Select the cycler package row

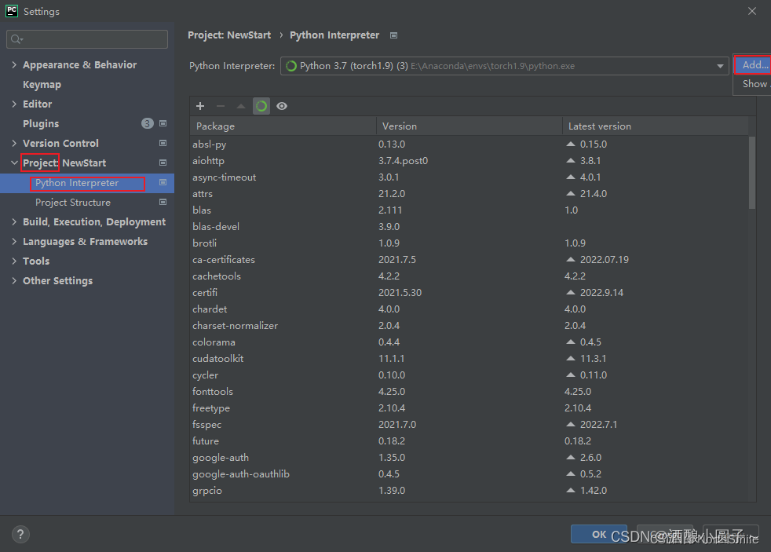point(469,375)
